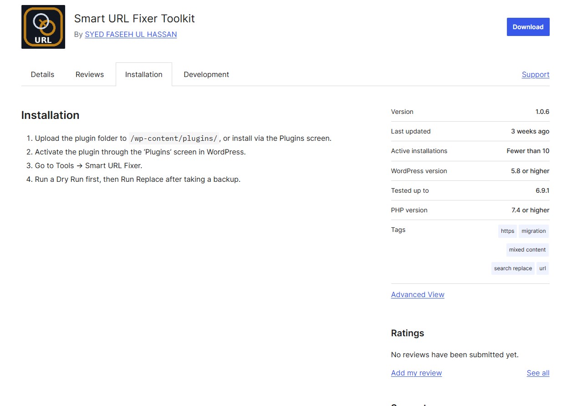See all ratings
Screen dimensions: 582x406
(x=538, y=373)
